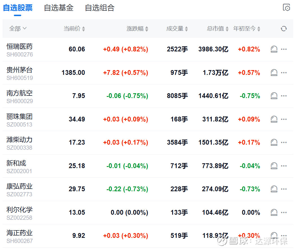
Task: Open more options for 新和成
Action: pyautogui.click(x=284, y=166)
